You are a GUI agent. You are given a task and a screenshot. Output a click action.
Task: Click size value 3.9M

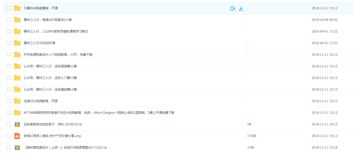251,148
